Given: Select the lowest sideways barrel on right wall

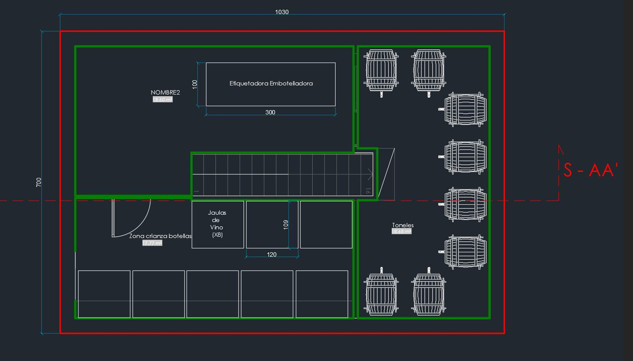Looking at the screenshot, I should point(465,252).
